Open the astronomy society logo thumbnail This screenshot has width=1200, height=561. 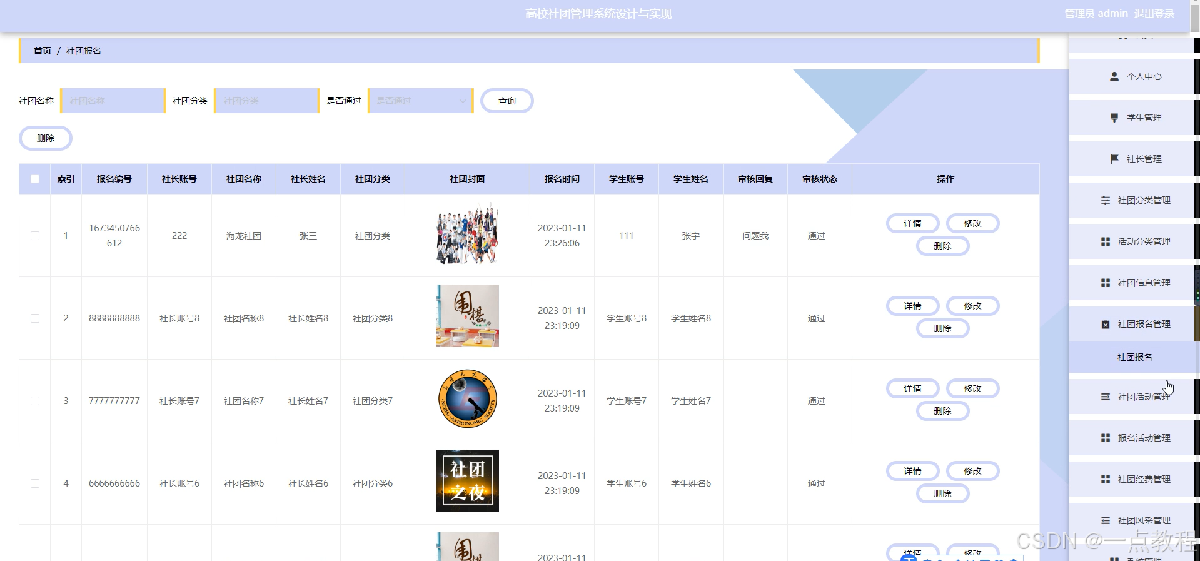pyautogui.click(x=467, y=398)
